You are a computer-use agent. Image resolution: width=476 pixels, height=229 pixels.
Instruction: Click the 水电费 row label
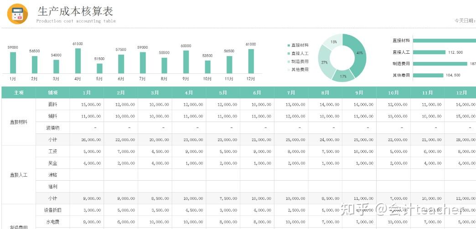click(53, 222)
